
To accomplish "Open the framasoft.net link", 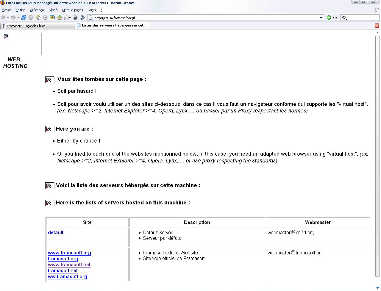I will pyautogui.click(x=63, y=270).
